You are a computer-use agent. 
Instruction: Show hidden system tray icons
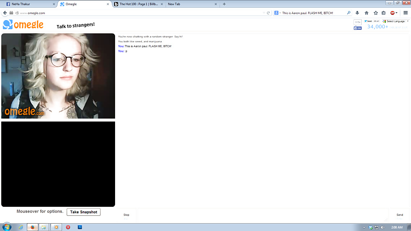pos(364,227)
